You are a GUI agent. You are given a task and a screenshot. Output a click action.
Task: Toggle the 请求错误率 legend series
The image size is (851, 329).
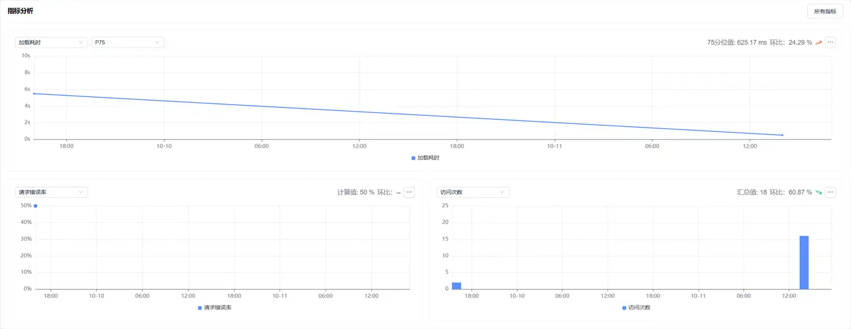(x=214, y=308)
